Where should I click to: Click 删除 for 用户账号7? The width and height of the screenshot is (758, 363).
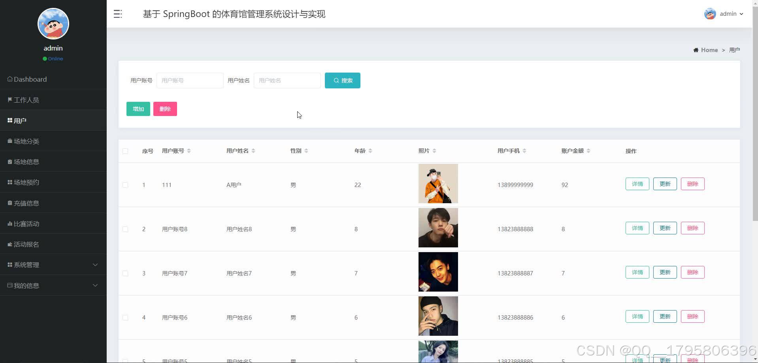693,272
